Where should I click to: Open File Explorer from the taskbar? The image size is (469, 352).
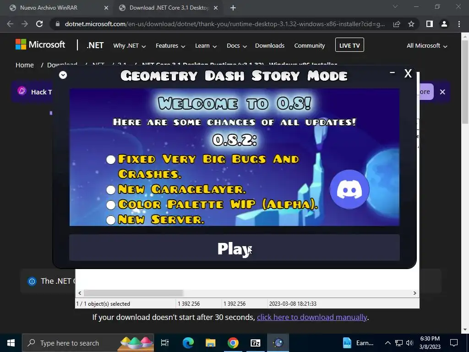pos(211,343)
